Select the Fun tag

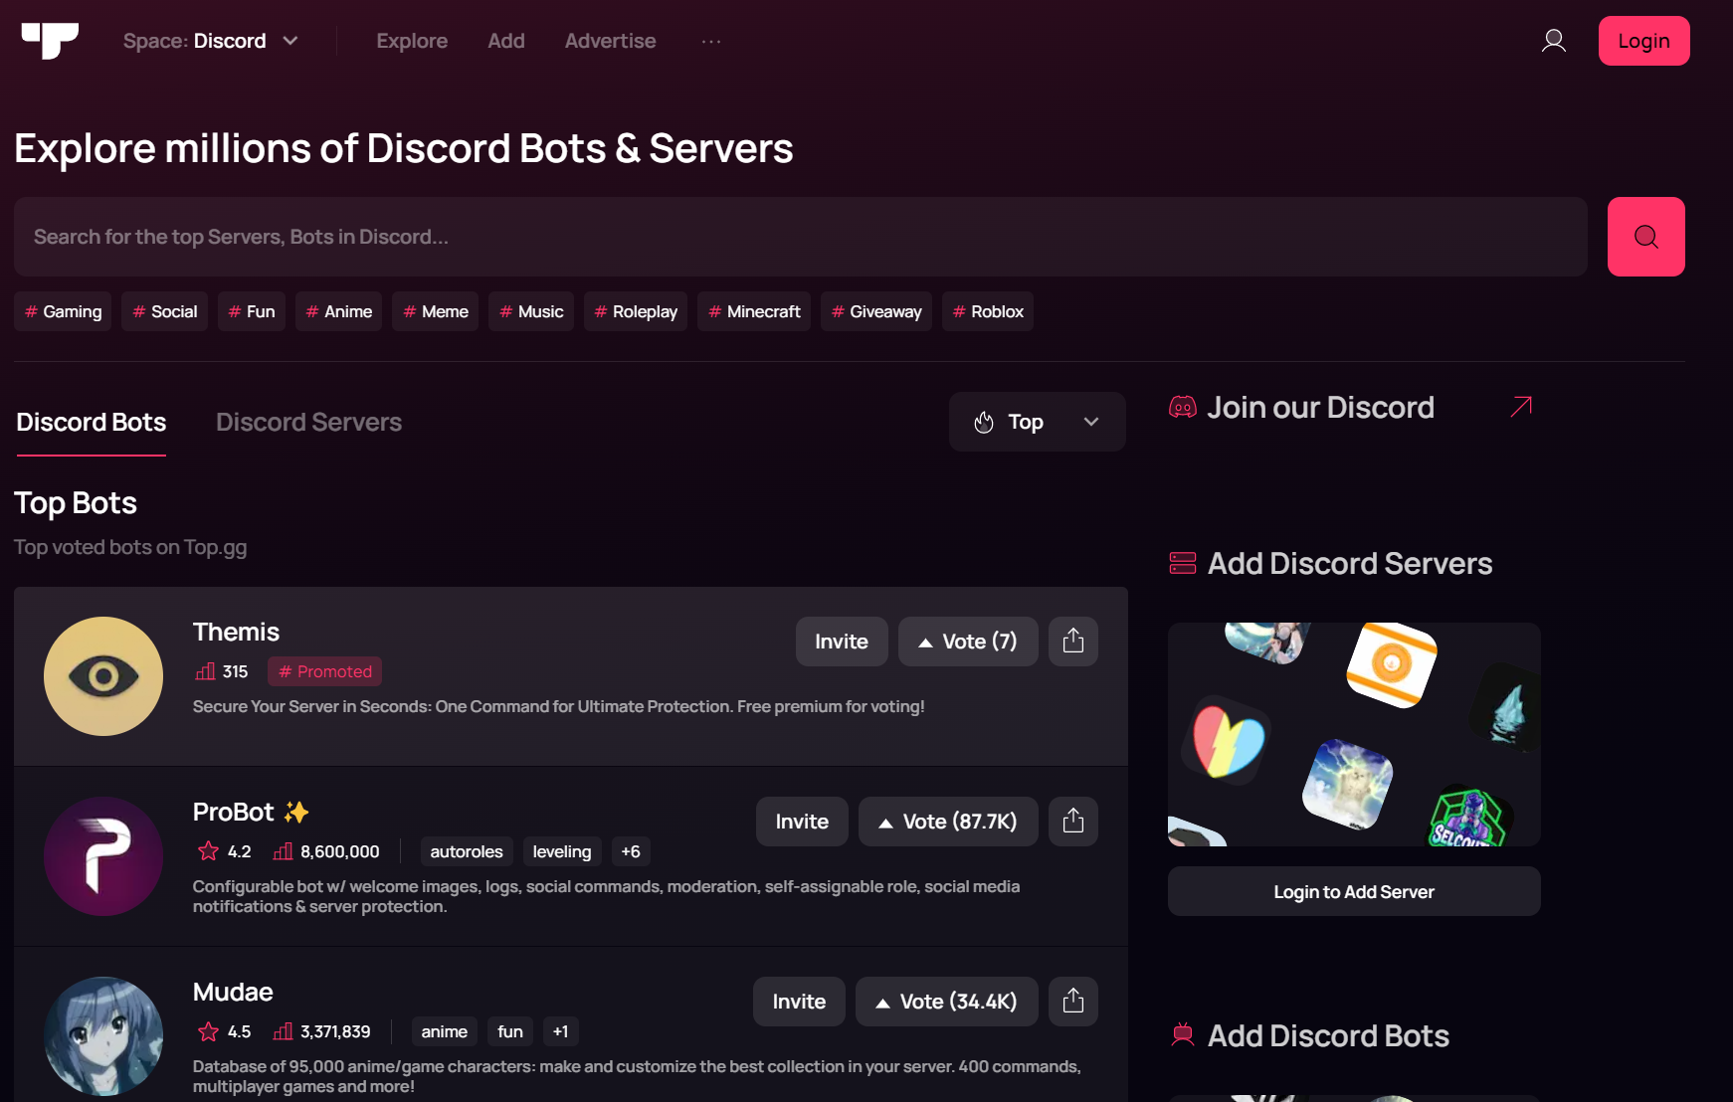tap(252, 311)
